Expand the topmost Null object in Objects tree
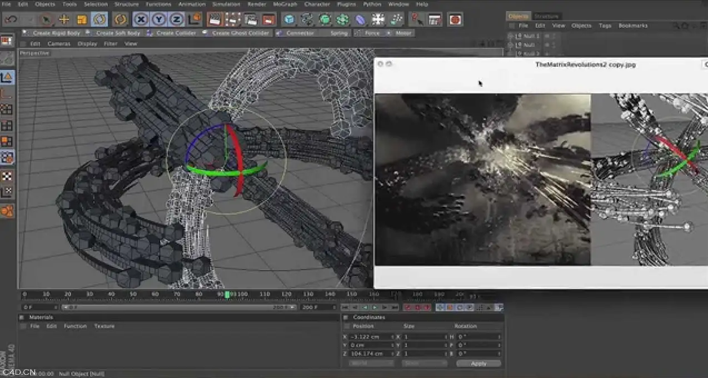The image size is (708, 378). (511, 36)
